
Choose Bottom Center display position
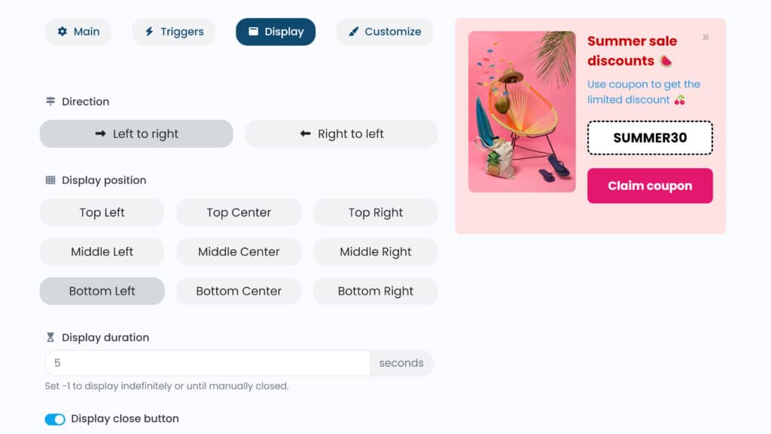239,291
